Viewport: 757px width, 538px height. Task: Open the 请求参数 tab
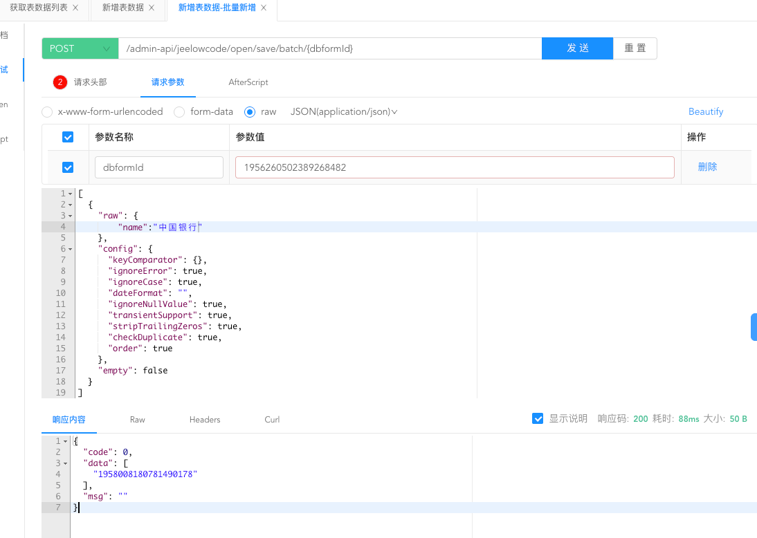pyautogui.click(x=167, y=82)
